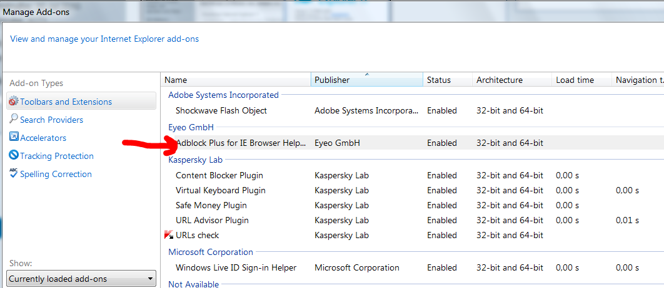Viewport: 664px width, 288px height.
Task: Collapse the Adobe Systems Incorporated group
Action: pyautogui.click(x=223, y=95)
